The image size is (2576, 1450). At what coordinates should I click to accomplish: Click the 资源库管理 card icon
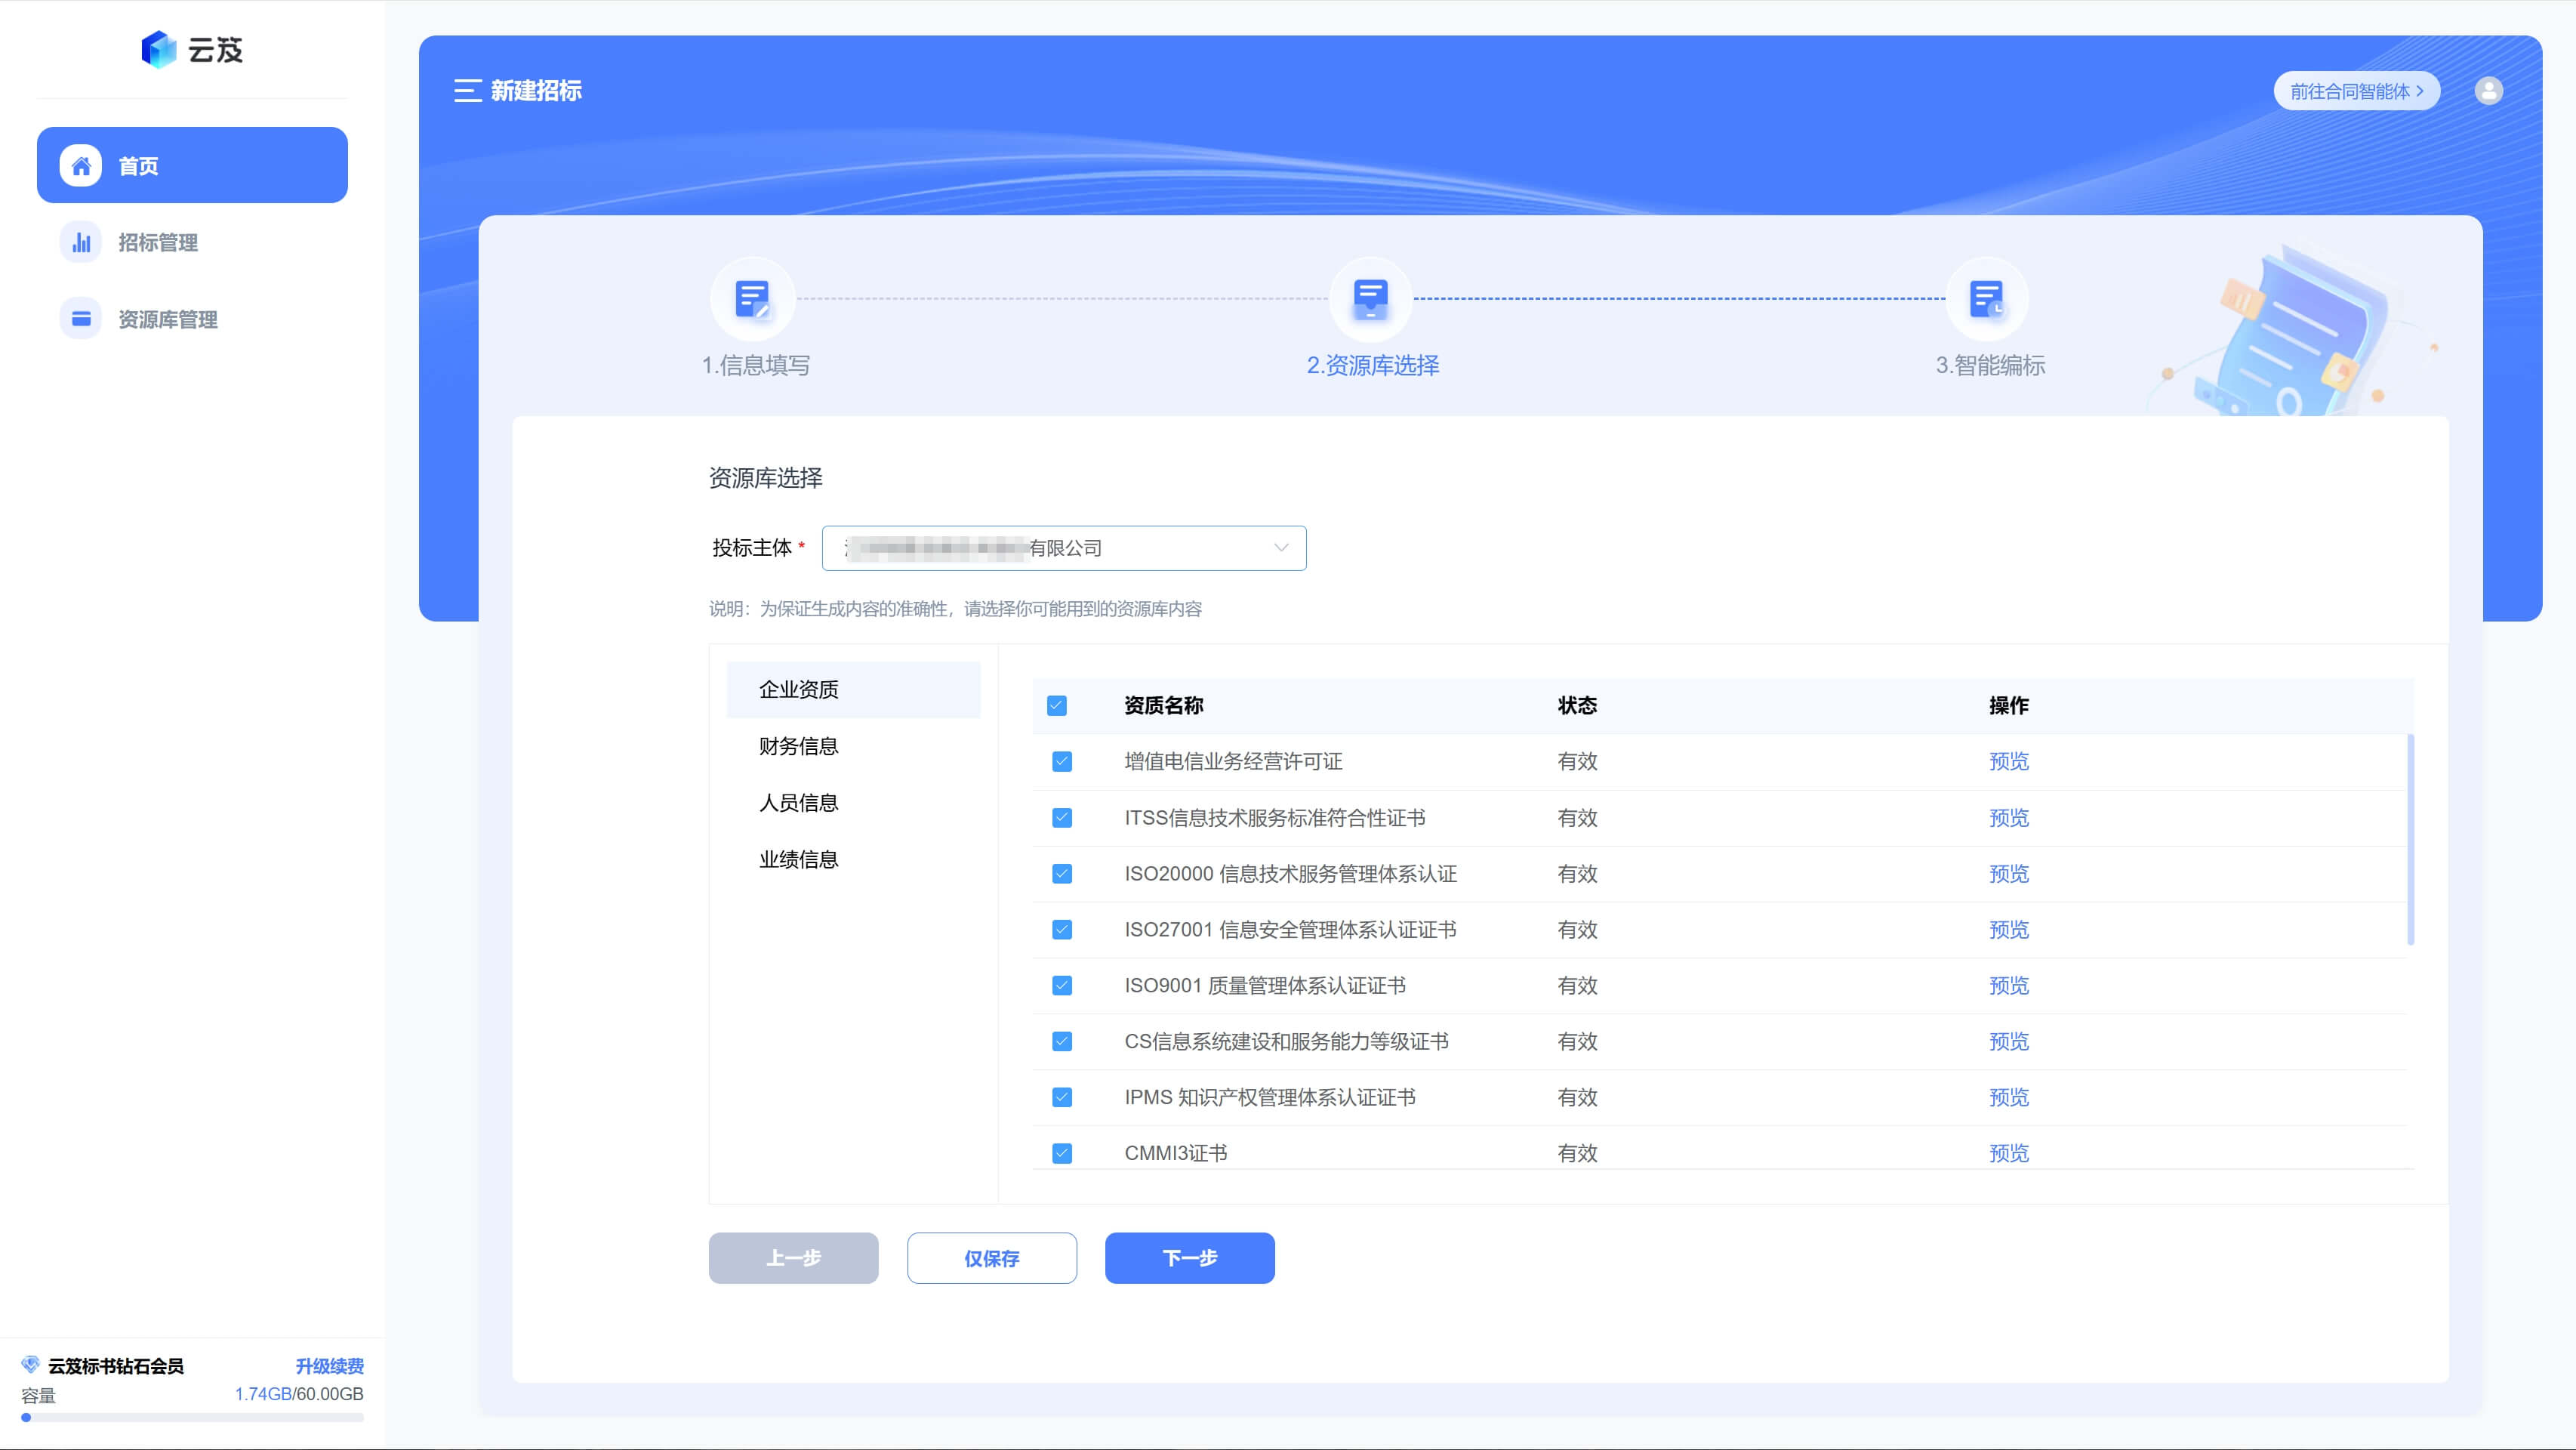click(x=81, y=319)
